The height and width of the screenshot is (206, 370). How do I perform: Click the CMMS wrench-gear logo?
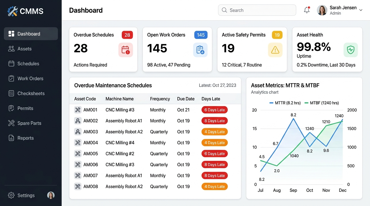(12, 11)
